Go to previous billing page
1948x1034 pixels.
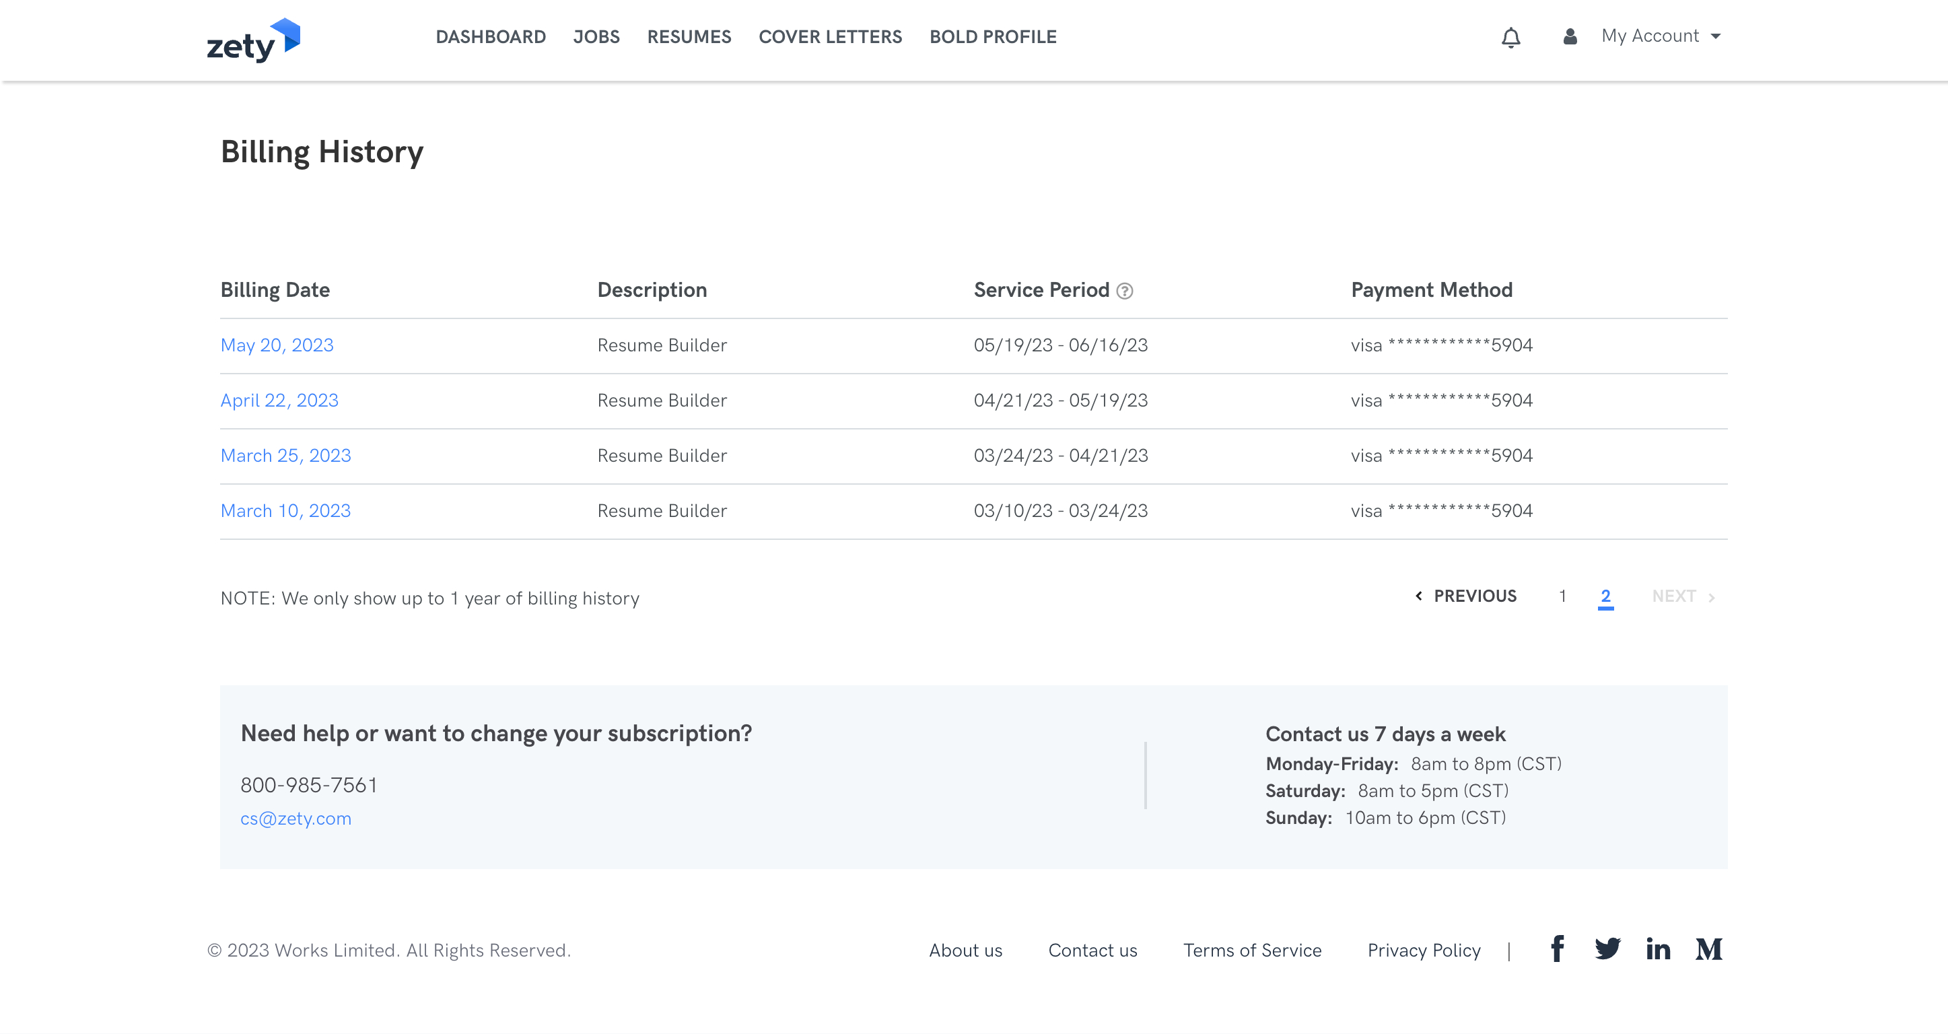coord(1465,596)
